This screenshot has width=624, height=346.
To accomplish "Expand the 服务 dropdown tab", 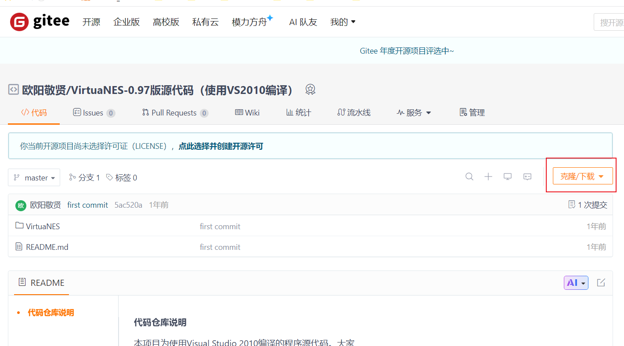I will coord(414,112).
